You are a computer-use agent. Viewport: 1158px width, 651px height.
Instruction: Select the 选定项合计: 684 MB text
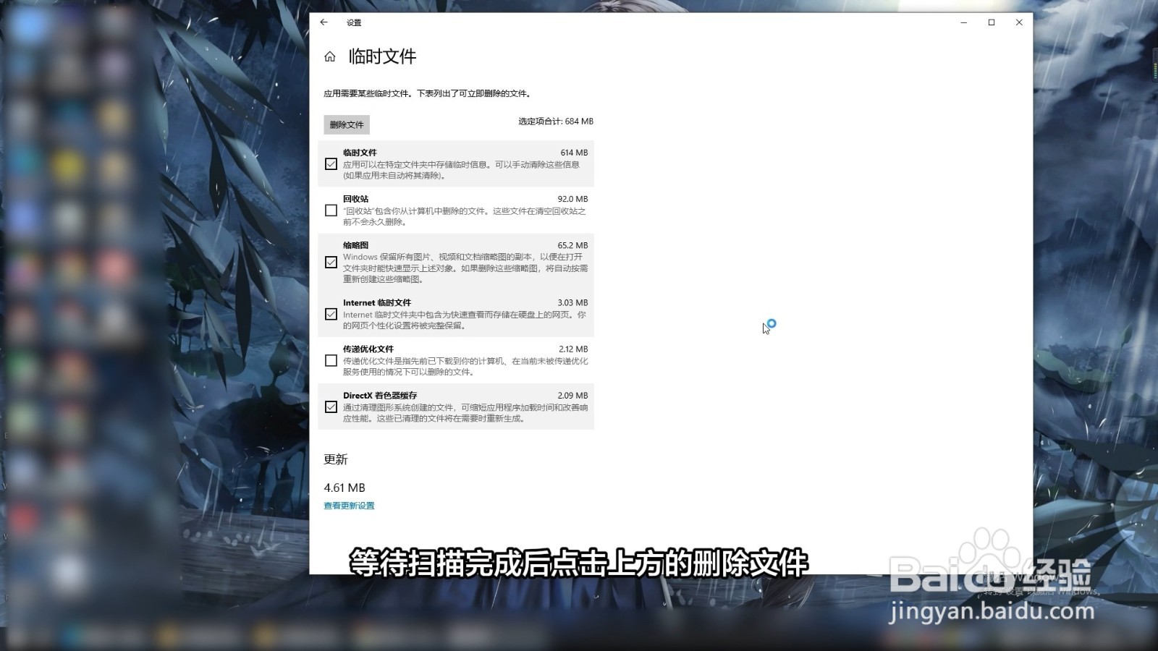pos(555,122)
